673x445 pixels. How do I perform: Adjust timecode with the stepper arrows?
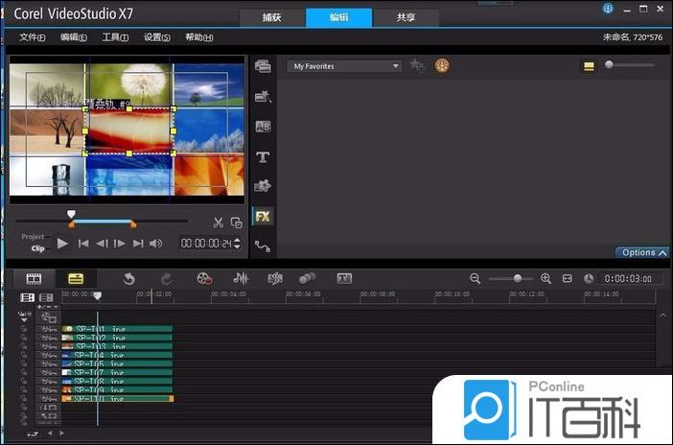click(240, 244)
